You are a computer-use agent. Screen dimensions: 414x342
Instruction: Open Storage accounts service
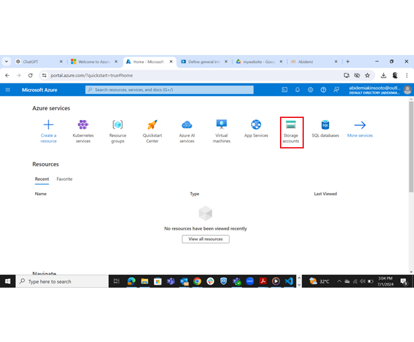(291, 131)
